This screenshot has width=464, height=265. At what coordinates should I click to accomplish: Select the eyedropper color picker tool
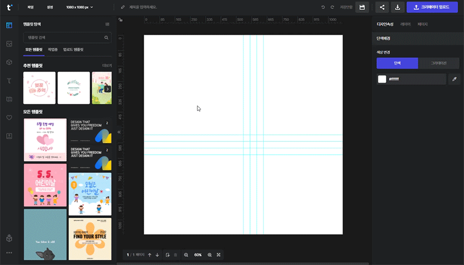[454, 79]
